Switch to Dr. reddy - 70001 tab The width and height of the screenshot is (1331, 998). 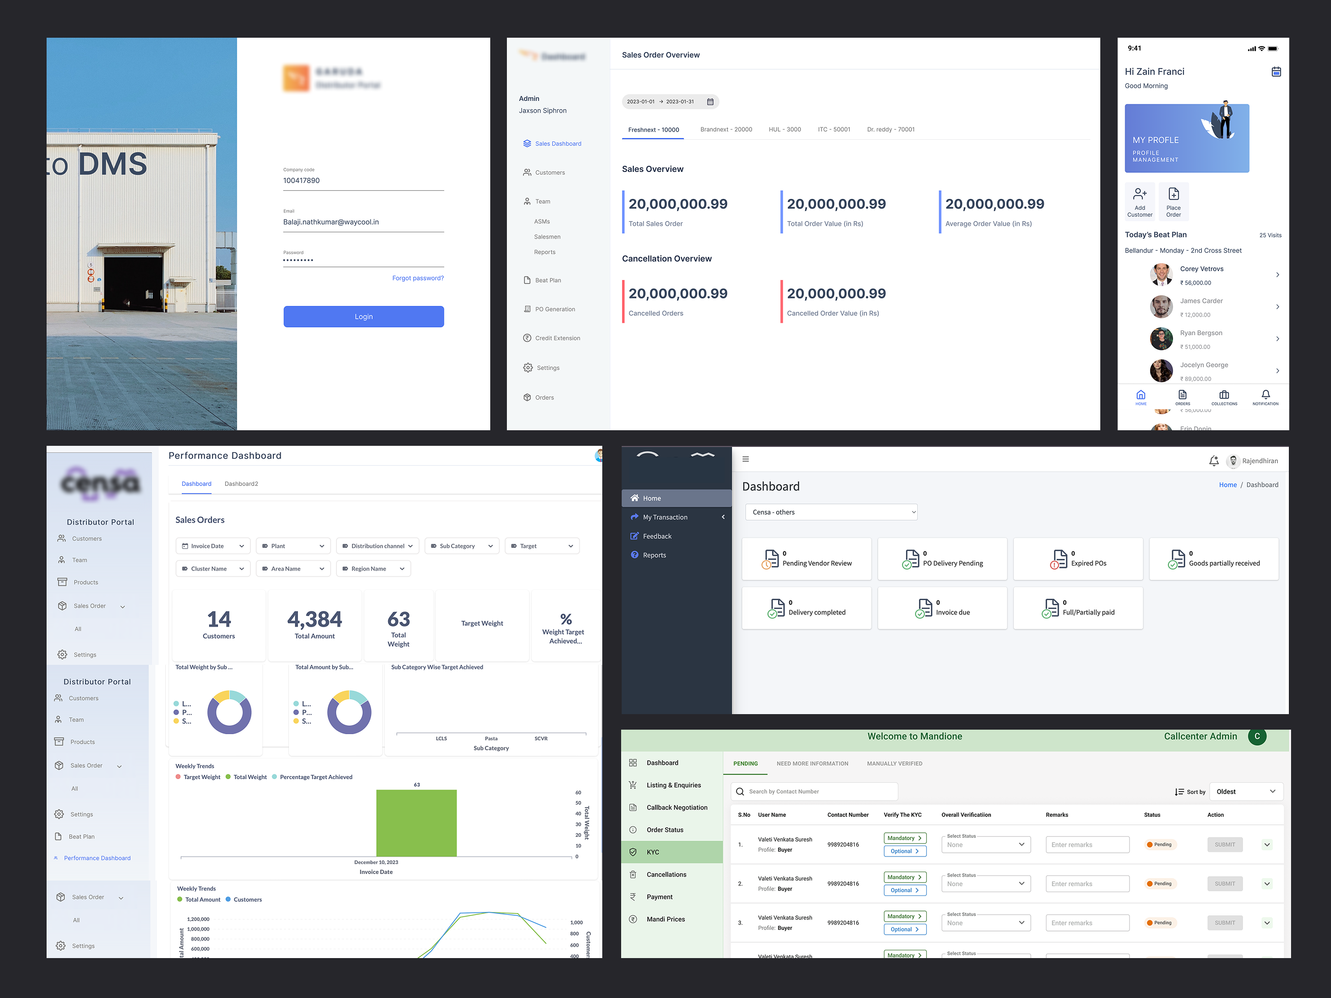891,129
